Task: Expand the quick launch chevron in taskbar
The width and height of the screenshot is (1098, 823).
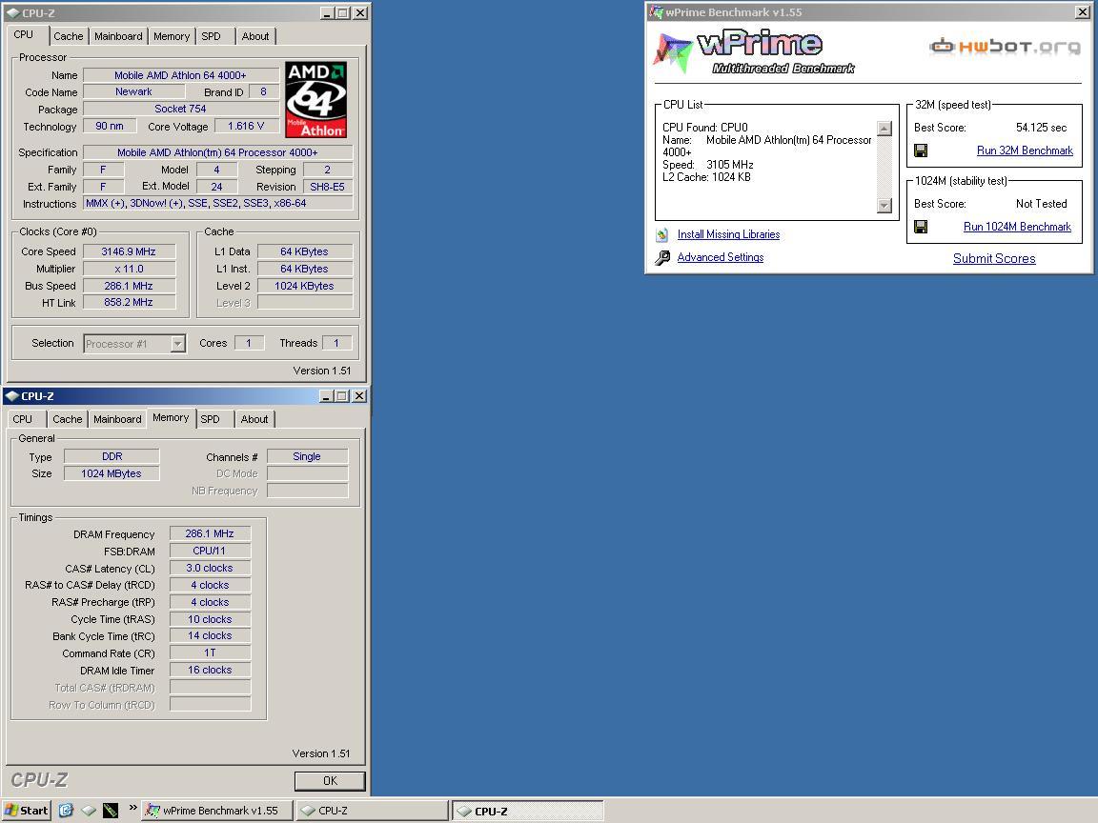Action: tap(132, 808)
